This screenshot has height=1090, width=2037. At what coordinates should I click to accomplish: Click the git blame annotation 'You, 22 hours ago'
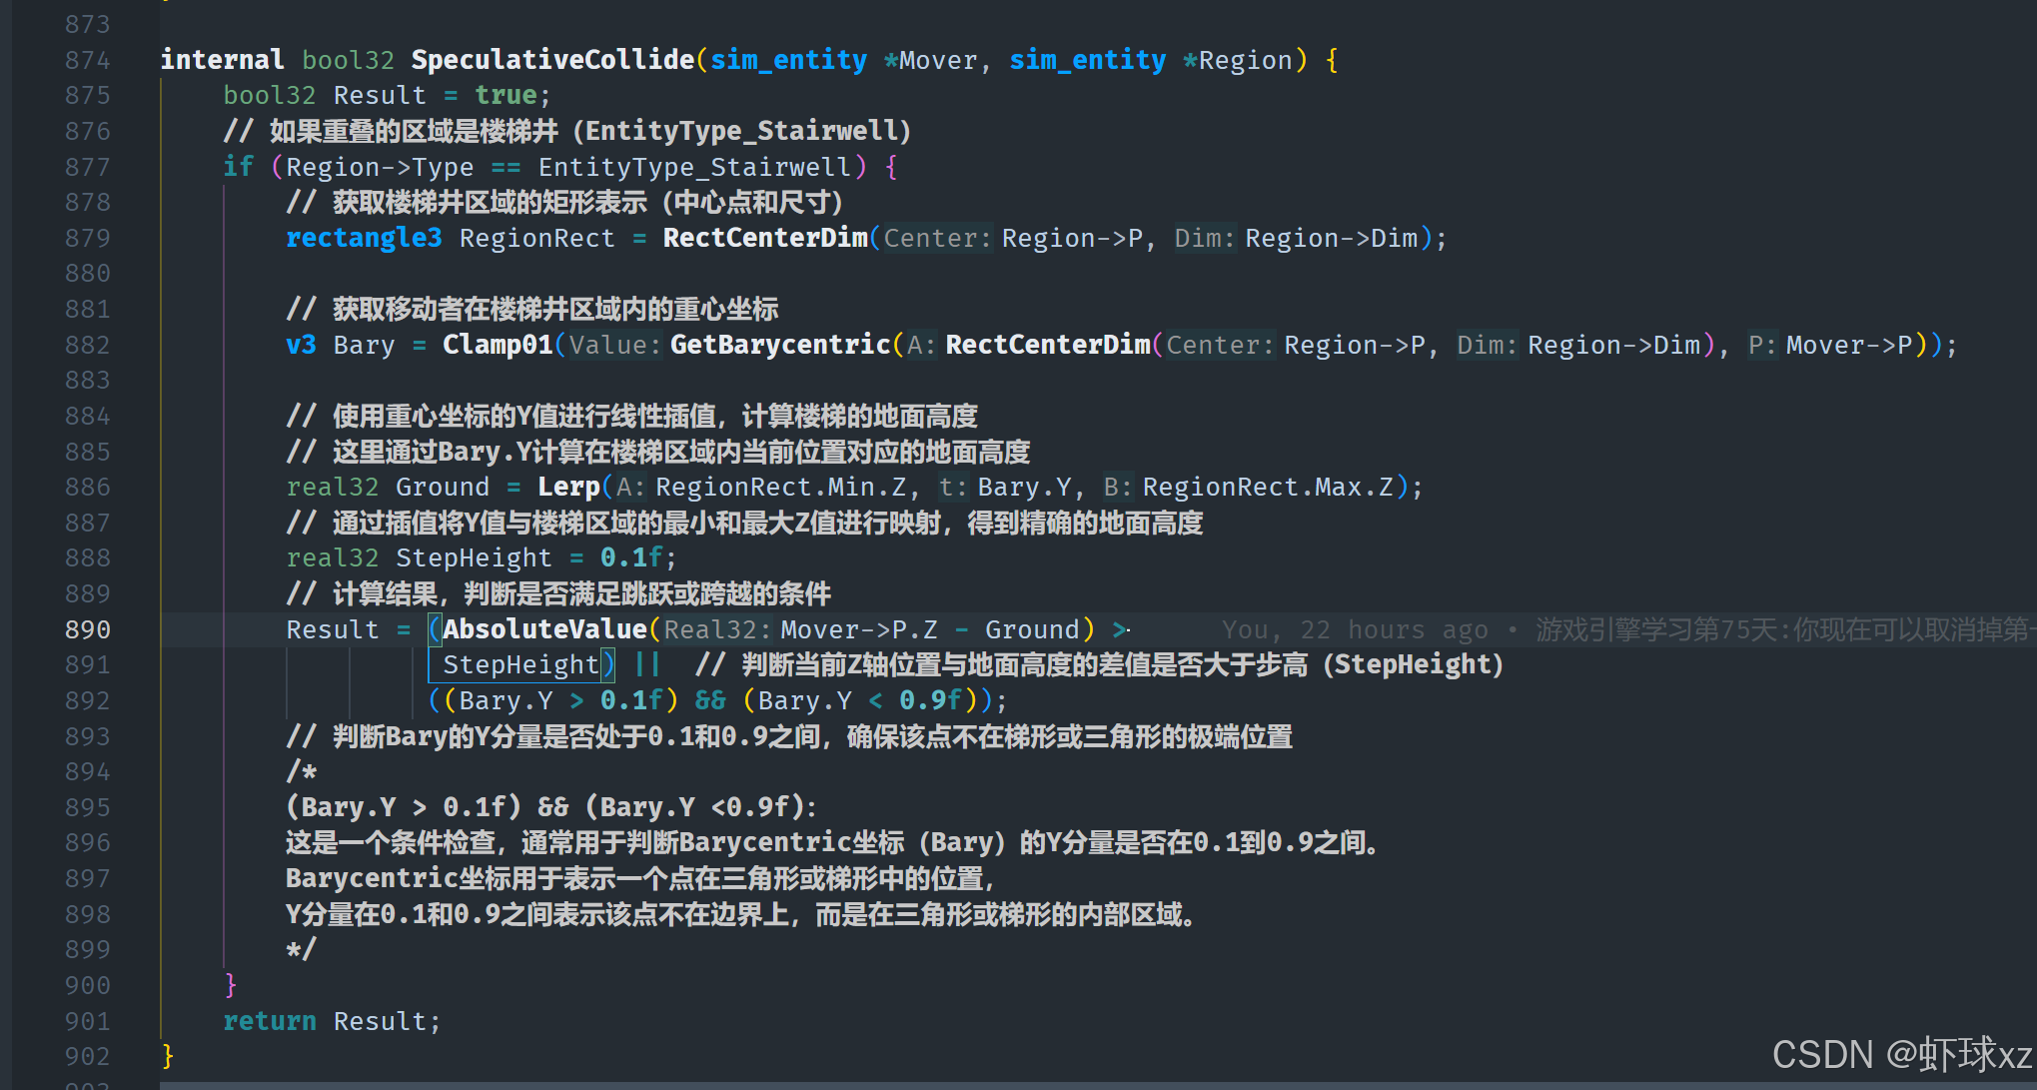pos(1355,629)
